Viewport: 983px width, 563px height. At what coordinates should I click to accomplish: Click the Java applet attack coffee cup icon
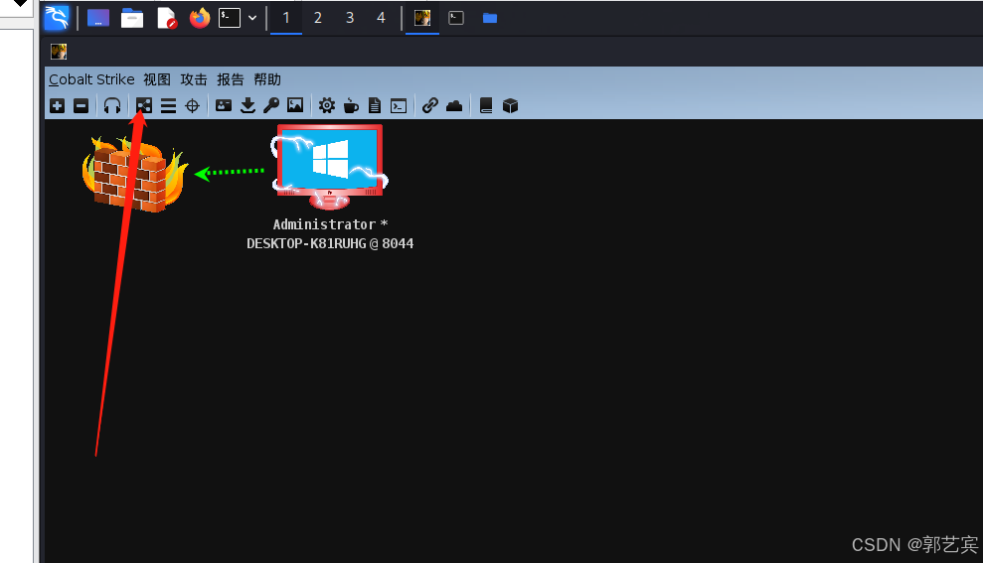point(351,106)
